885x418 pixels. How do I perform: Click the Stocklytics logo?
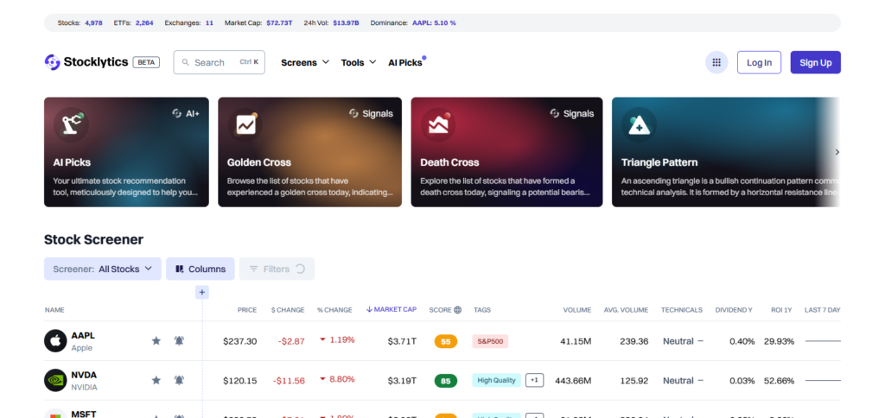pyautogui.click(x=86, y=62)
